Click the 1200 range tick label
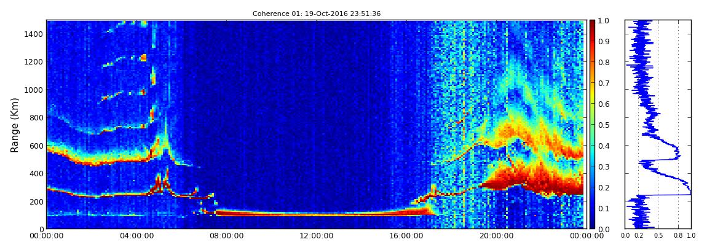 click(33, 62)
